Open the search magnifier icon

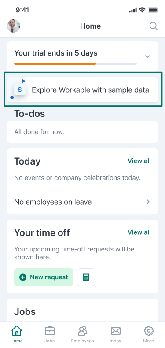[154, 26]
